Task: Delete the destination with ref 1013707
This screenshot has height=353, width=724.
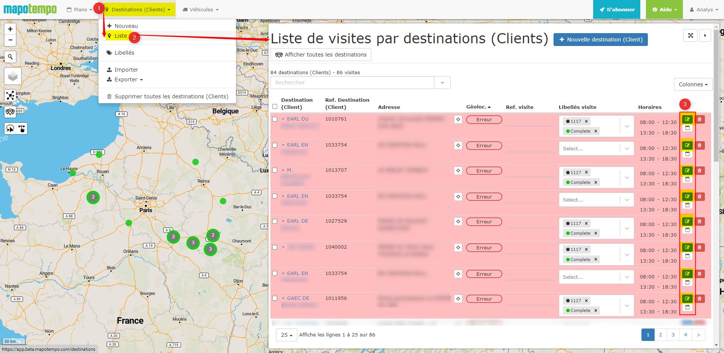Action: click(699, 171)
